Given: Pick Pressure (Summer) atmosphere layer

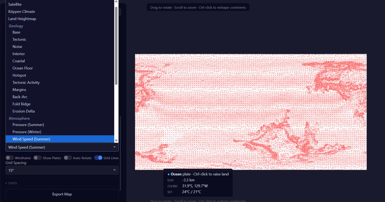Looking at the screenshot, I should [60, 125].
